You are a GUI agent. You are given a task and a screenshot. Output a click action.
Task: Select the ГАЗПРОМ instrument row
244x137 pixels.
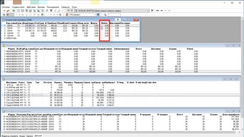(121, 88)
